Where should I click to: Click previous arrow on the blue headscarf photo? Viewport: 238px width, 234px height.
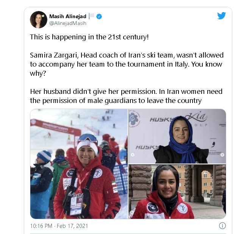133,155
